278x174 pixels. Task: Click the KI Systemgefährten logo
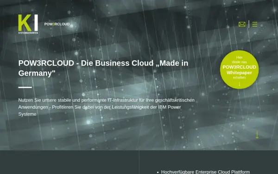coord(28,24)
